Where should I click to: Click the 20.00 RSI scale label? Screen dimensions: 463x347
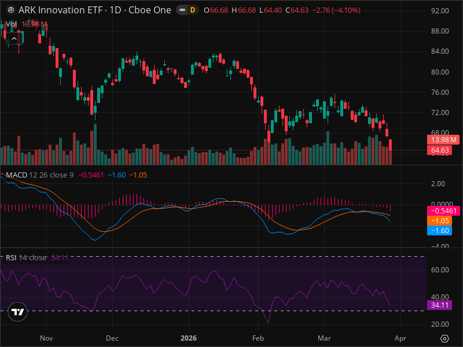point(440,324)
